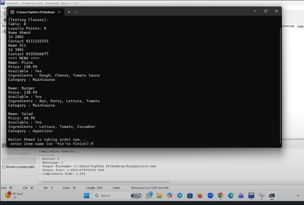Click 'Name: Burger' line in terminal output
The height and width of the screenshot is (205, 304).
pos(22,88)
